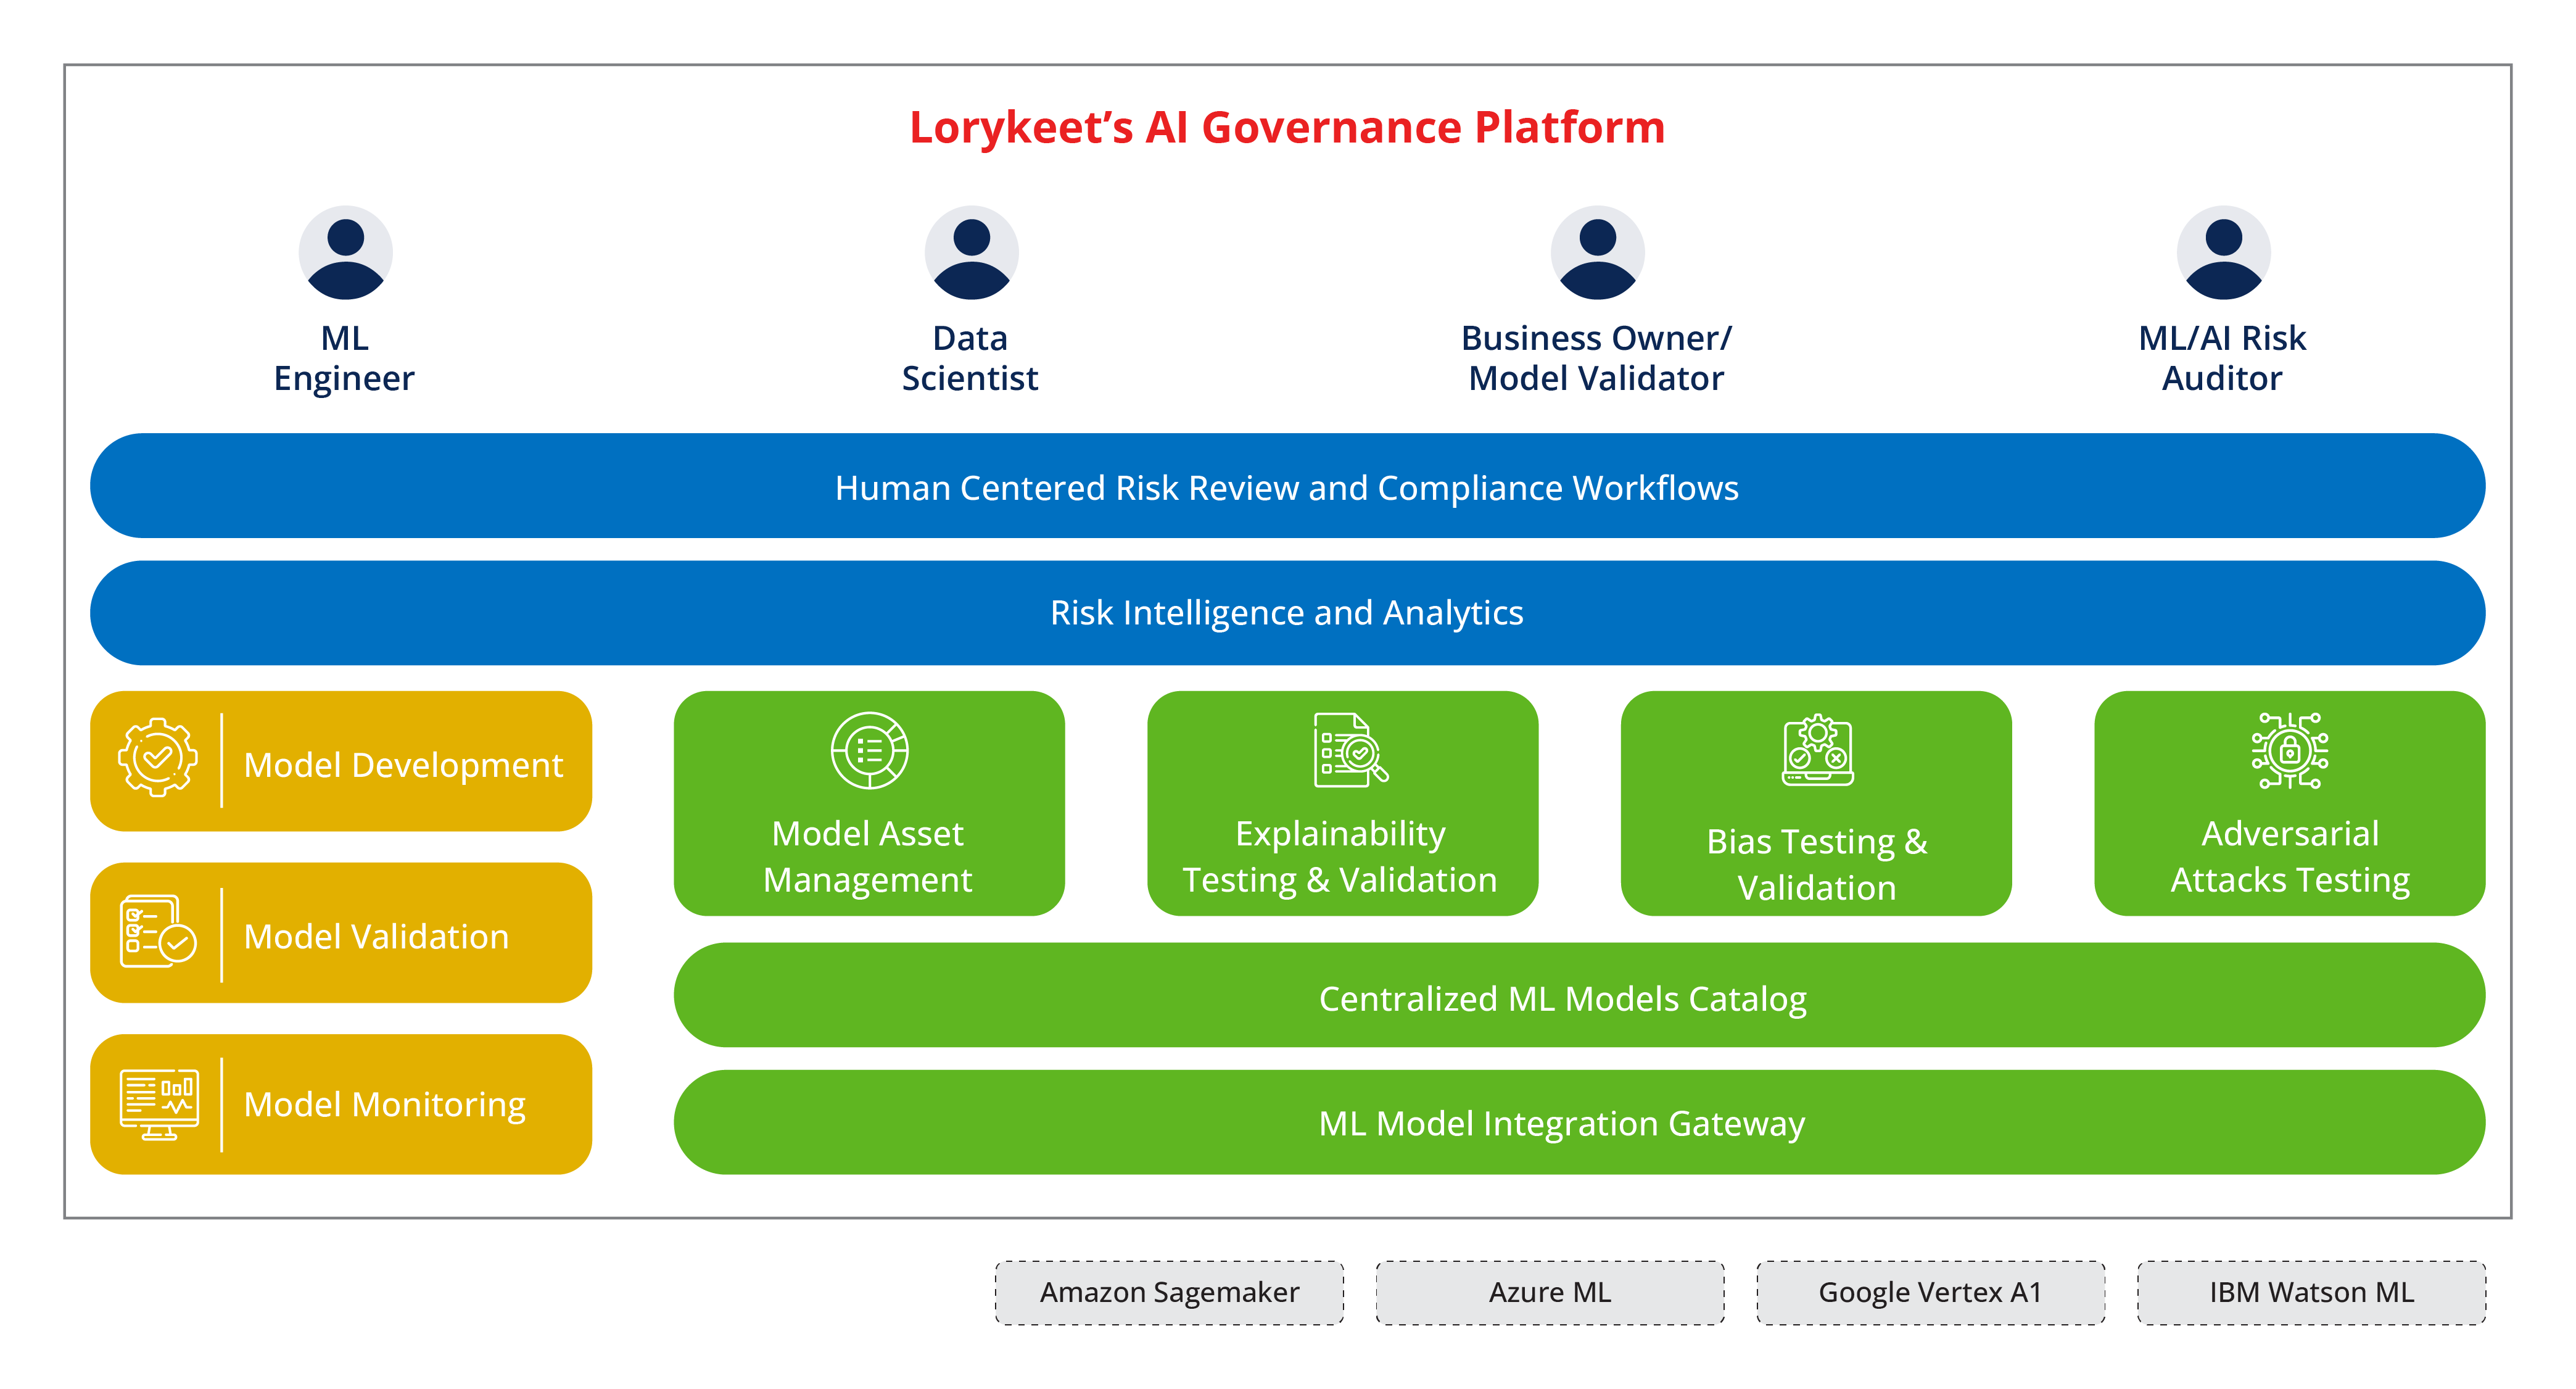The image size is (2576, 1389).
Task: Click the Model Monitoring label
Action: click(x=384, y=1105)
